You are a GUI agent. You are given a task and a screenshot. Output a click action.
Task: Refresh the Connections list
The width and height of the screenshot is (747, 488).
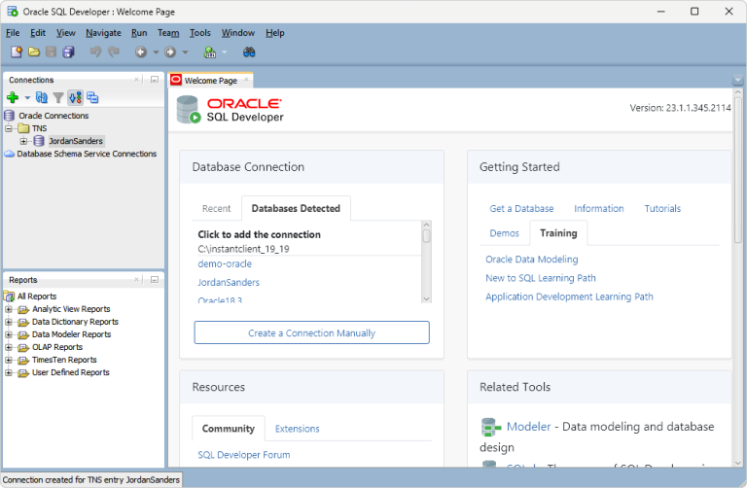tap(42, 97)
